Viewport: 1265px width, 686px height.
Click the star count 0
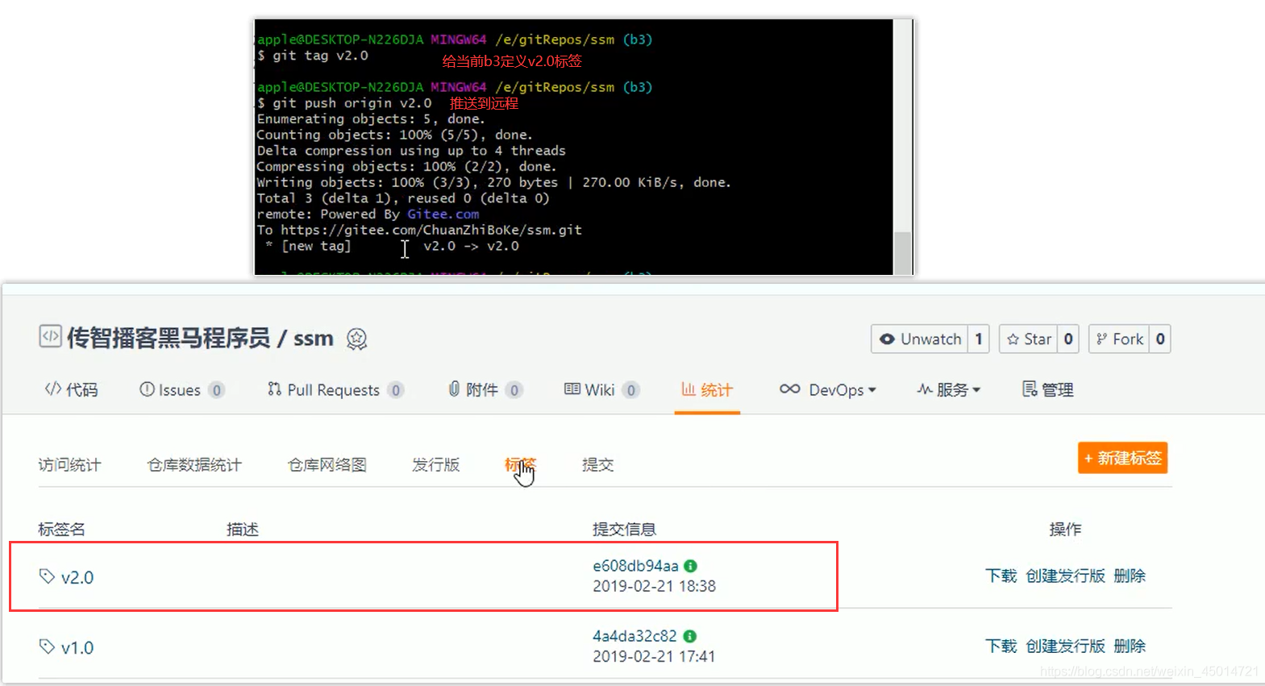tap(1068, 339)
